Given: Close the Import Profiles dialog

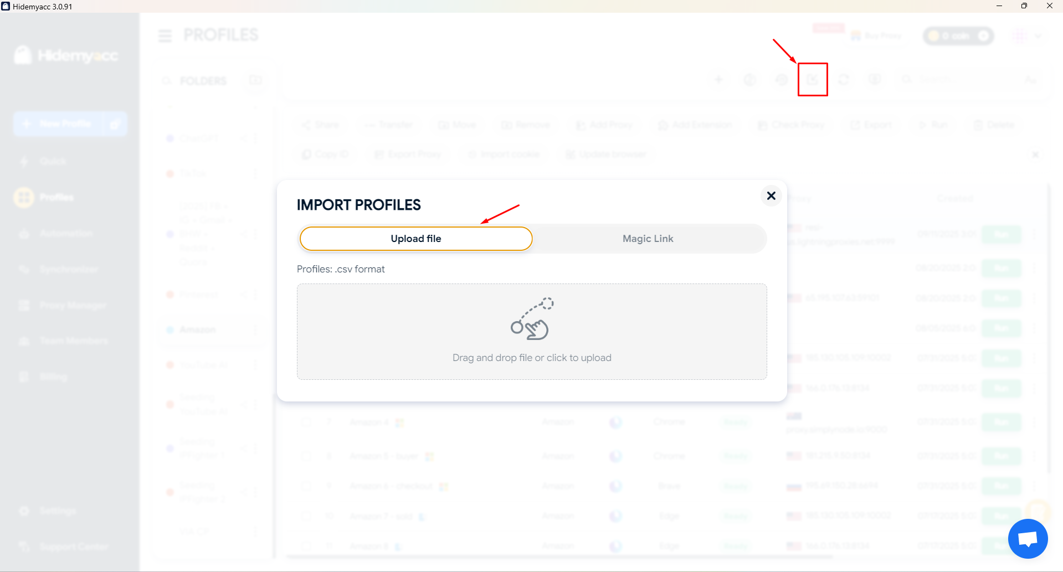Looking at the screenshot, I should [771, 196].
